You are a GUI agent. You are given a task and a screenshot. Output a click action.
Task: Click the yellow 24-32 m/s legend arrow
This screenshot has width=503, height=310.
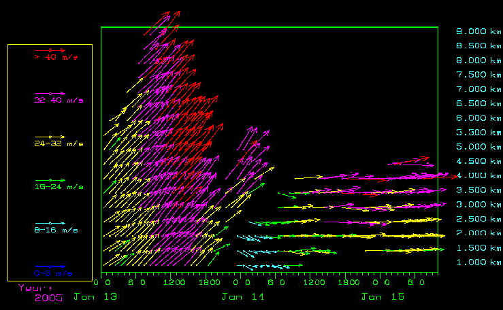50,137
